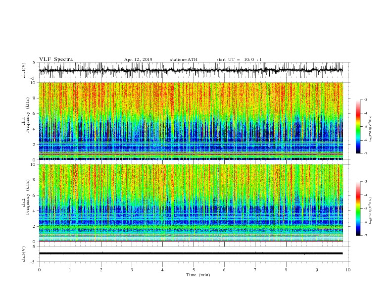
Task: Click the time axis tick label "10"
Action: tap(348, 270)
